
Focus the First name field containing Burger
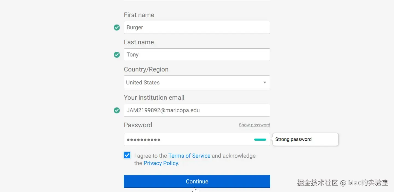point(197,27)
